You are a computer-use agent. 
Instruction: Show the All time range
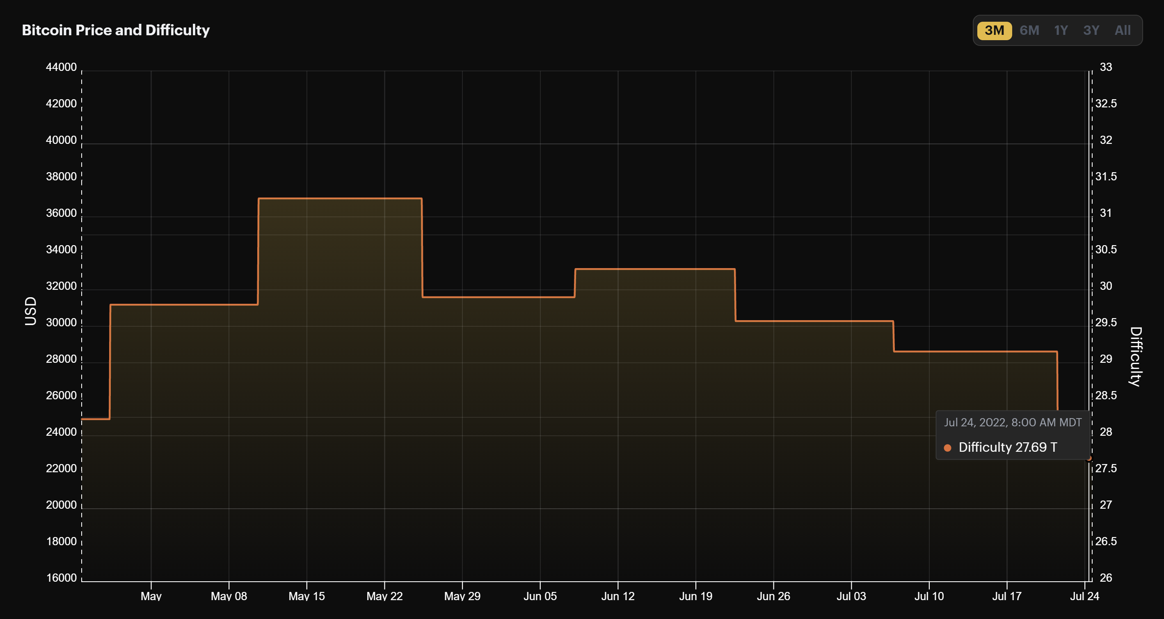click(x=1123, y=30)
